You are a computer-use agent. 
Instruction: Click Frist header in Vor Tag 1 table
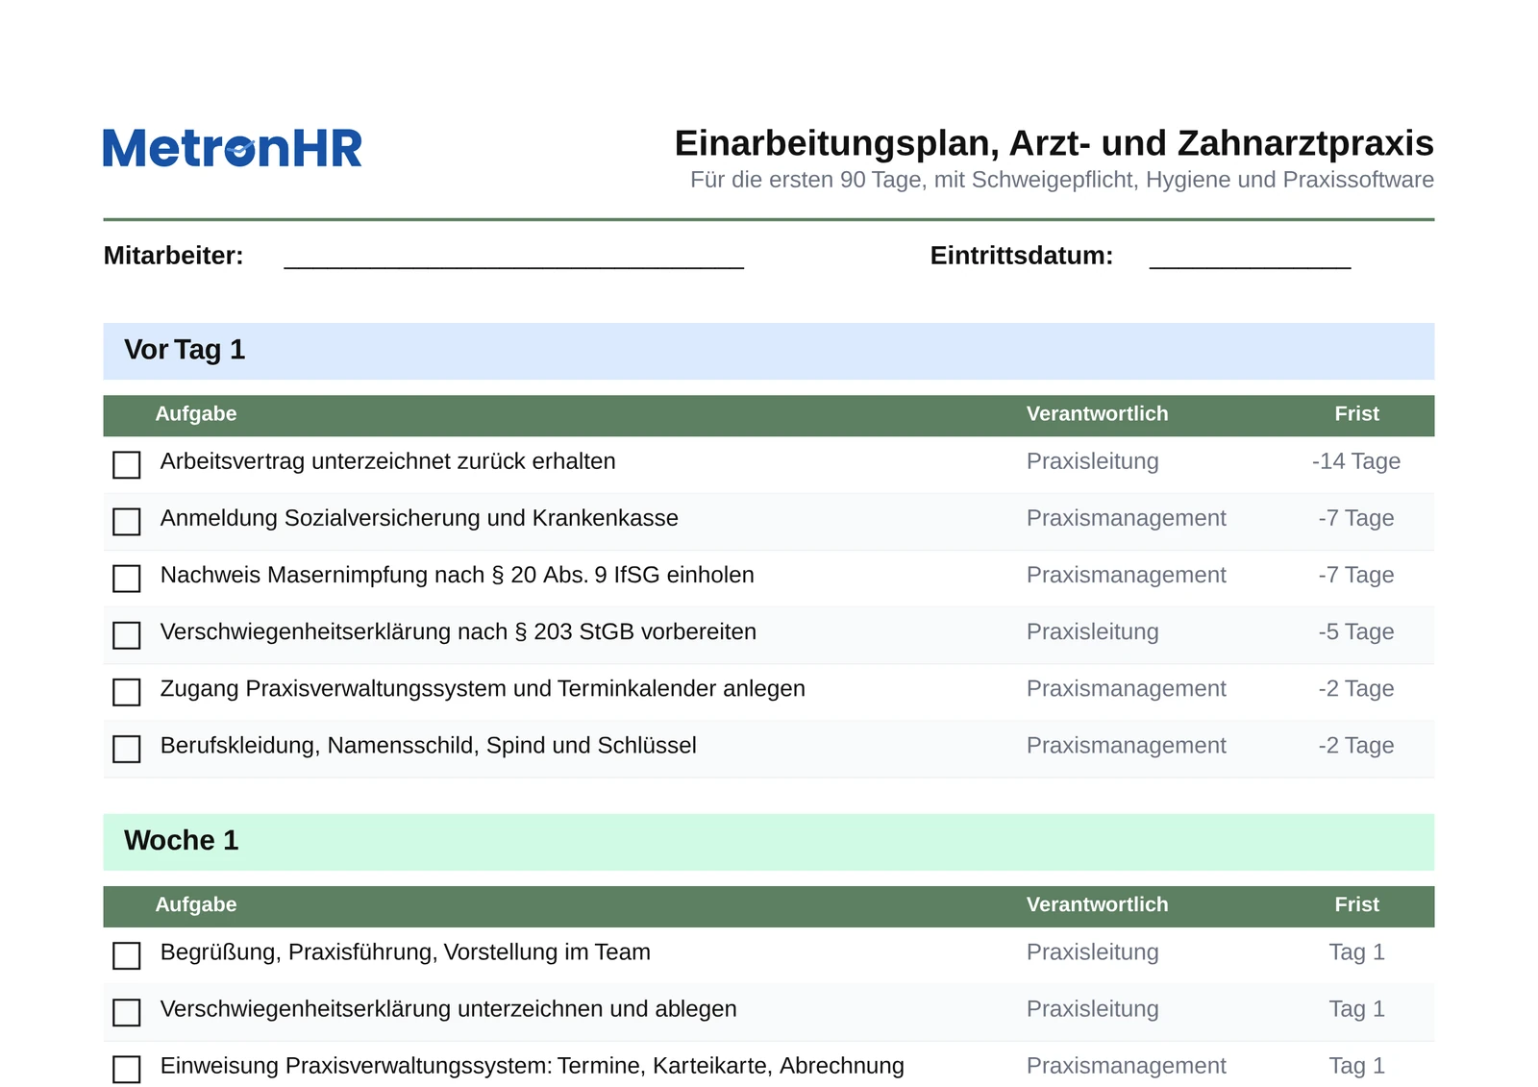[1356, 414]
